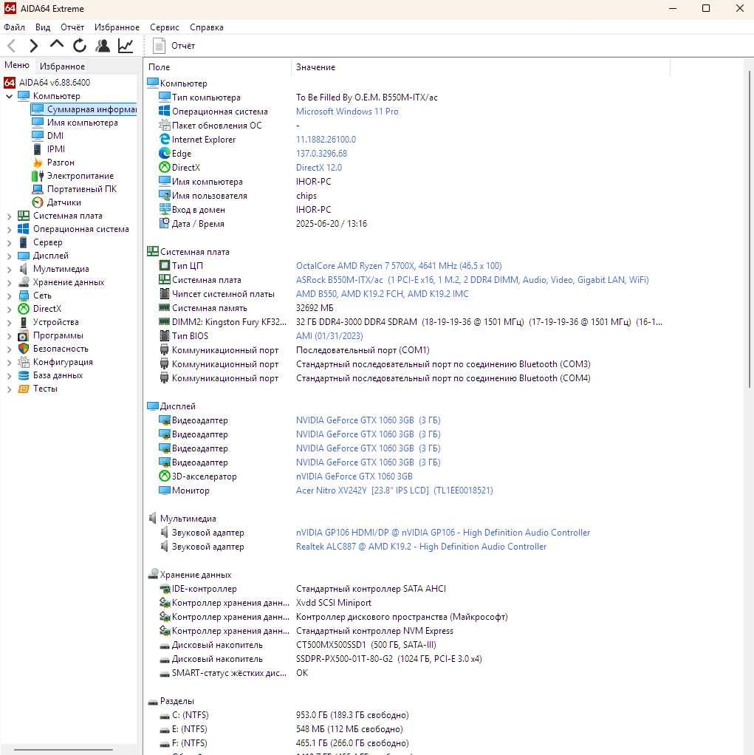Click the Сервер tree icon
The width and height of the screenshot is (754, 755).
click(x=24, y=242)
